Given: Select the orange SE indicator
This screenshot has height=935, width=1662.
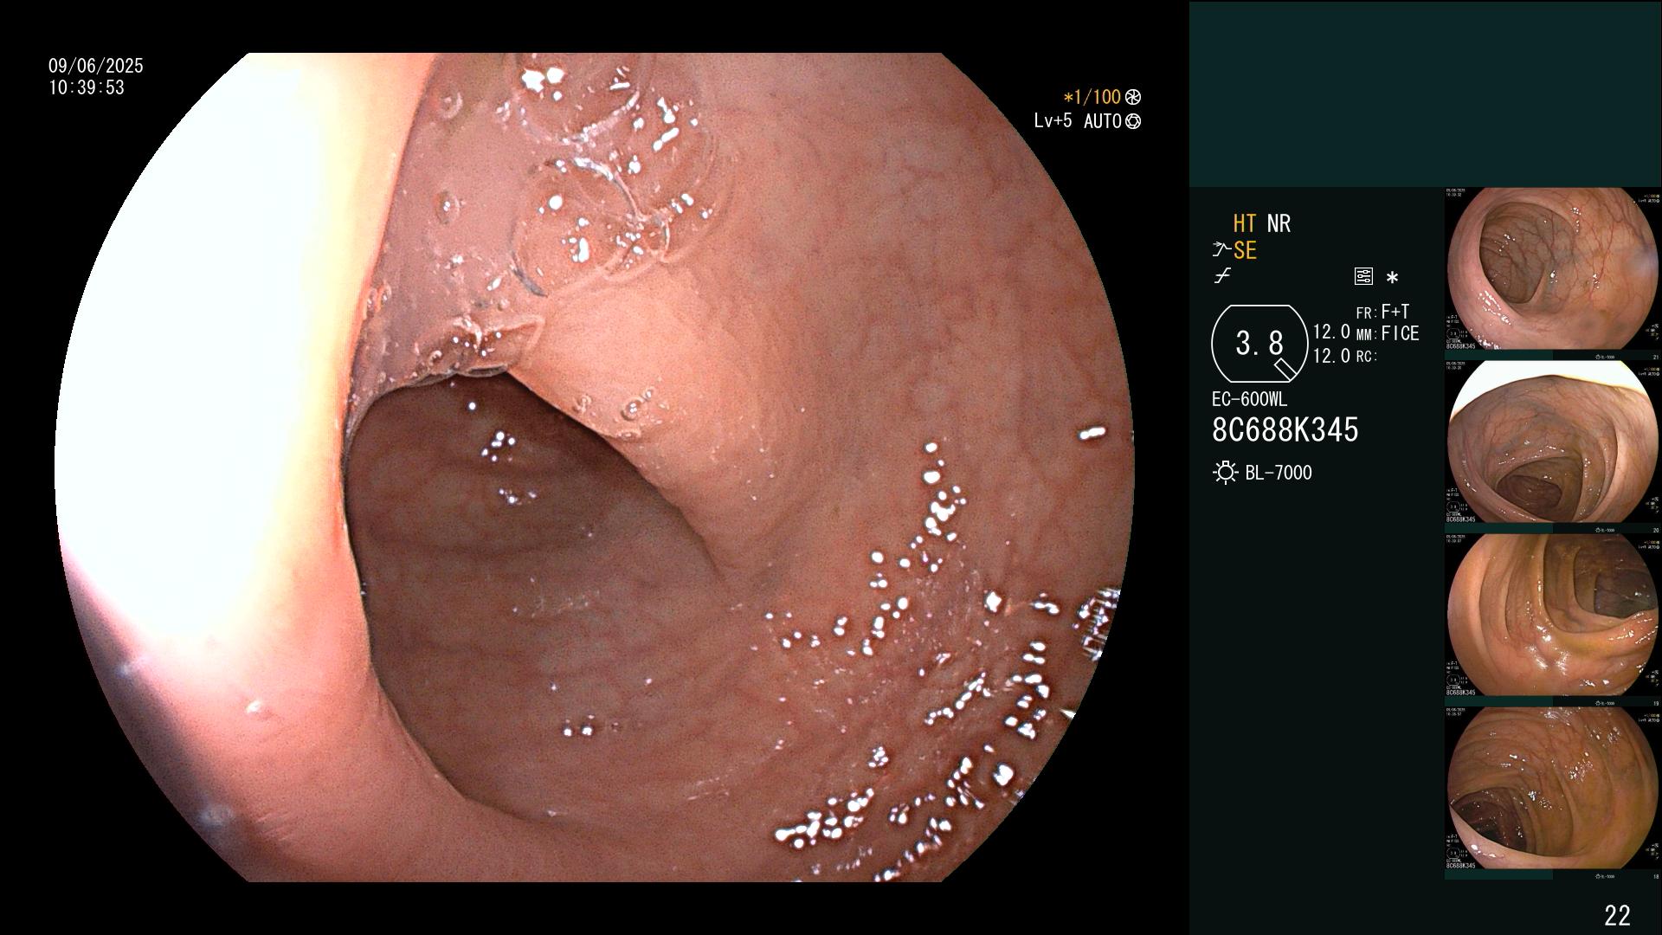Looking at the screenshot, I should coord(1245,251).
